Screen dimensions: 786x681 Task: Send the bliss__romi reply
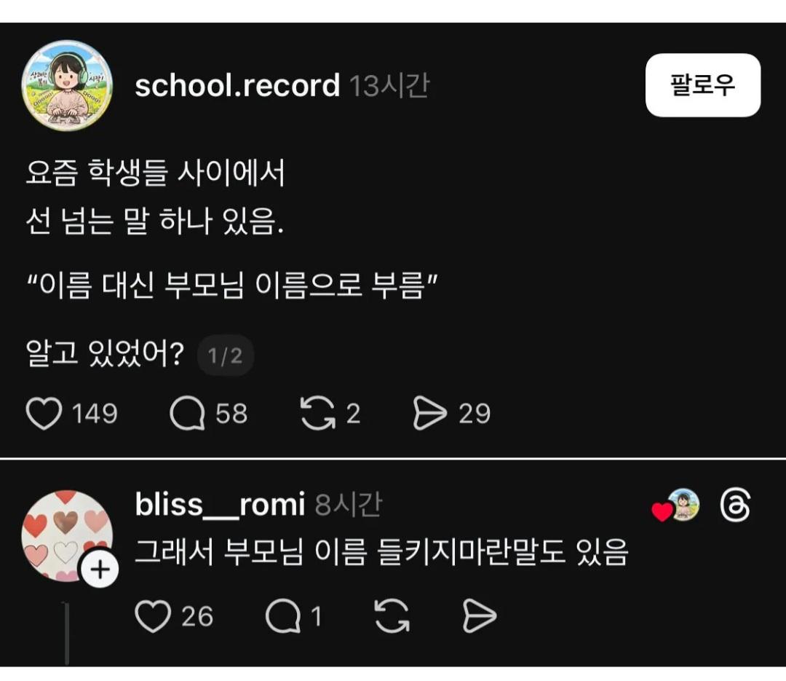pyautogui.click(x=480, y=618)
